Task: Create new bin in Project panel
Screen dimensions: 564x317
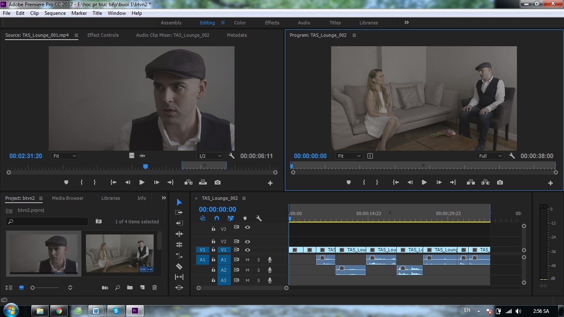Action: (130, 288)
